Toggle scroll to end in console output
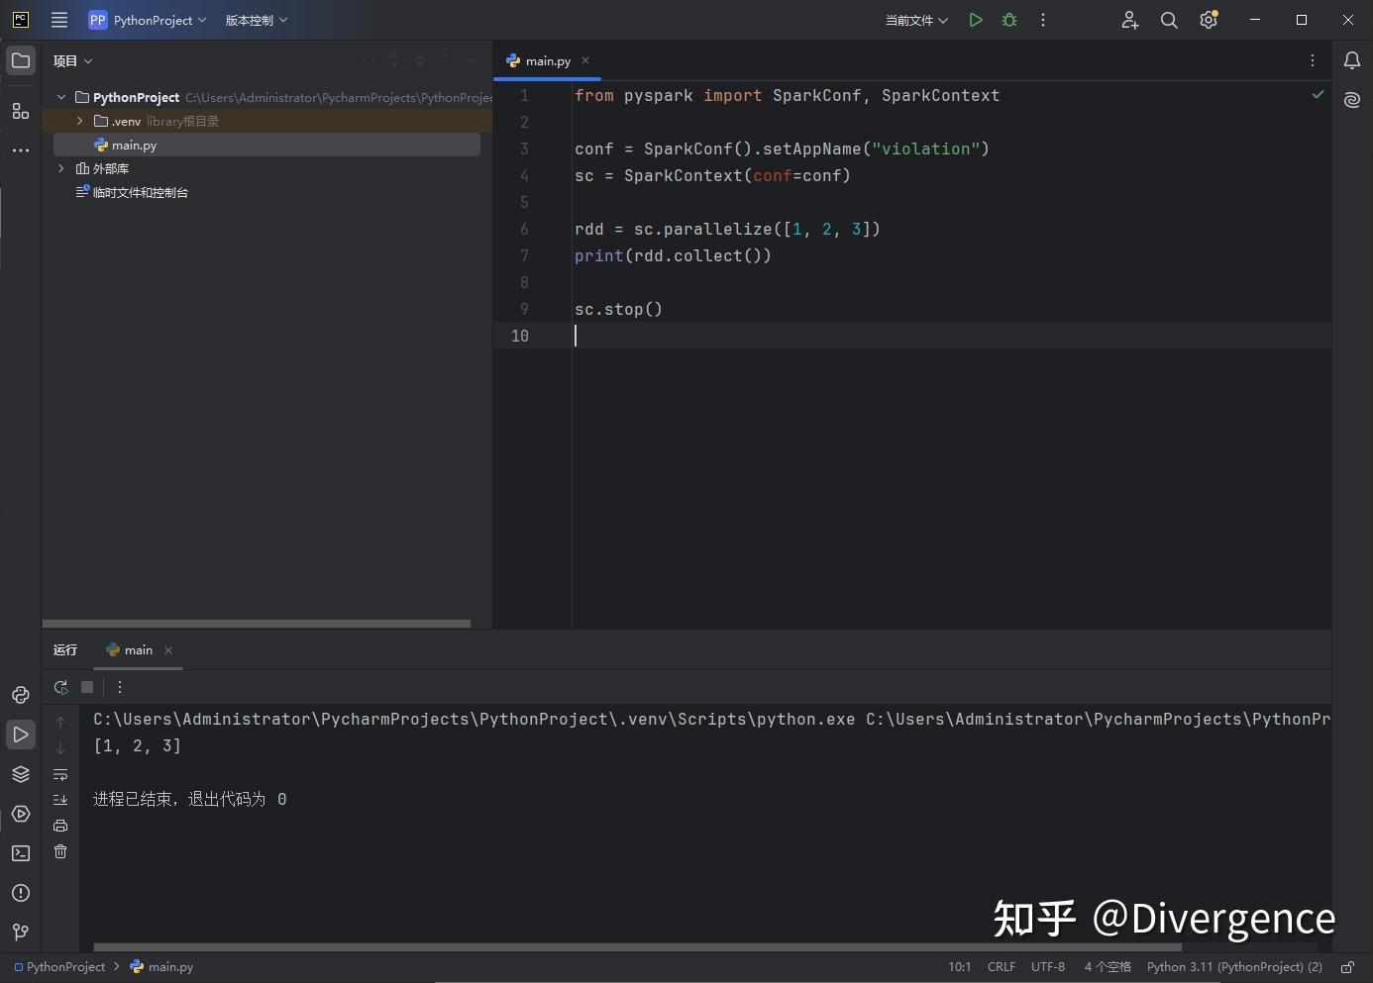This screenshot has height=983, width=1373. (x=60, y=800)
